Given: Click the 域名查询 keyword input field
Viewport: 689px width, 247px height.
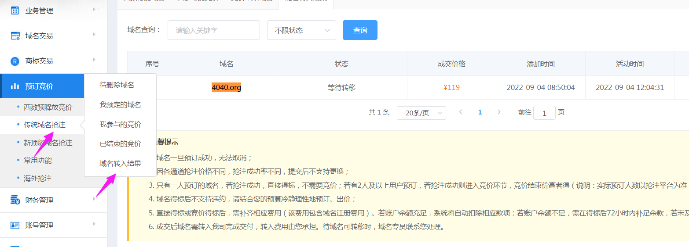Looking at the screenshot, I should click(213, 30).
